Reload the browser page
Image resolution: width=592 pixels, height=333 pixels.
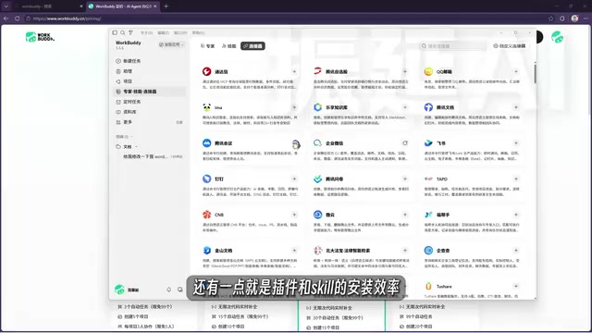coord(18,18)
